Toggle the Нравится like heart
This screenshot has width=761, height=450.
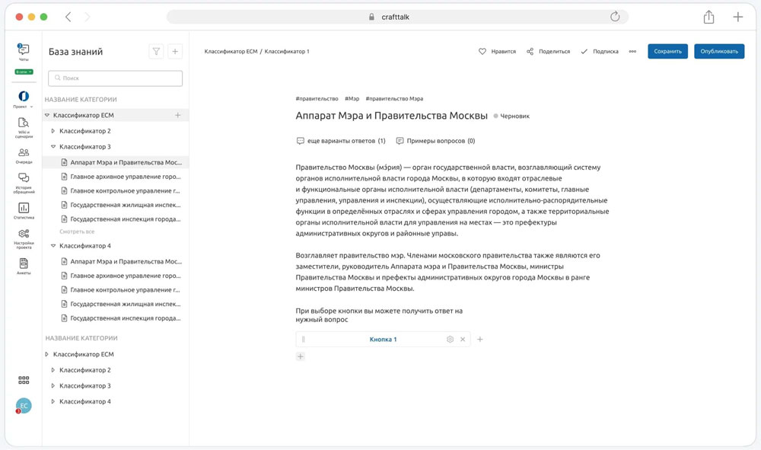(x=482, y=52)
